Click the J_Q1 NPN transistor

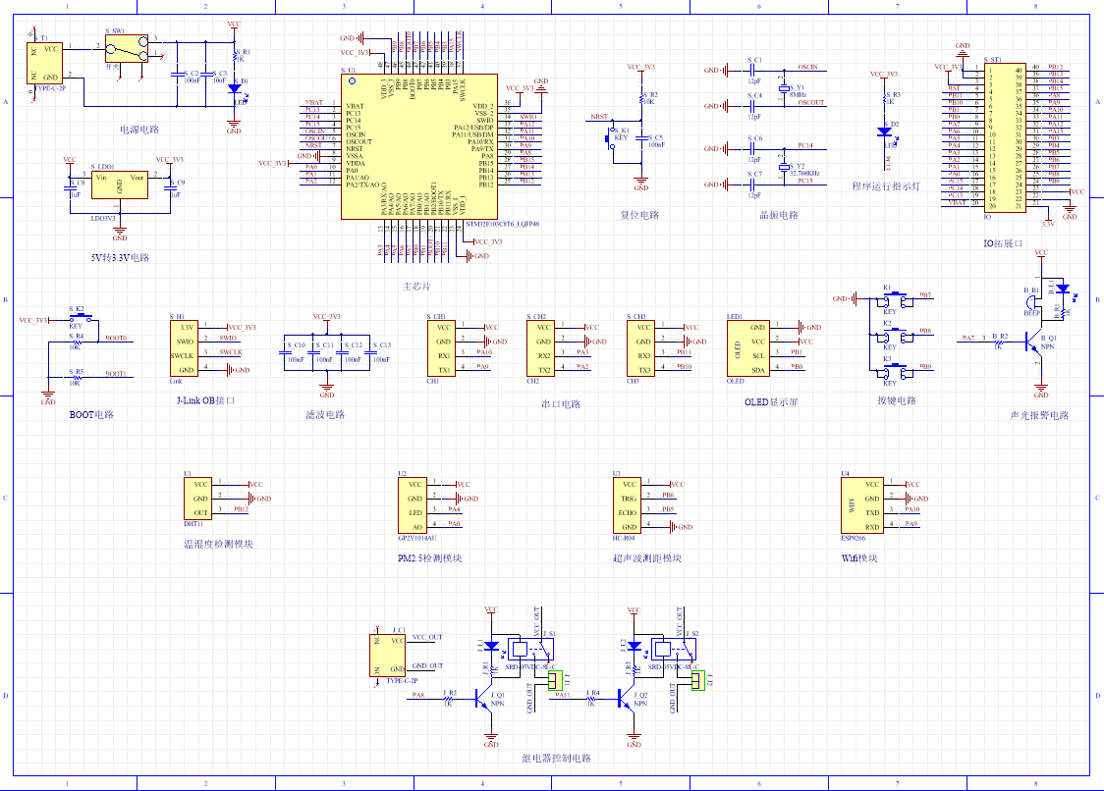click(484, 698)
